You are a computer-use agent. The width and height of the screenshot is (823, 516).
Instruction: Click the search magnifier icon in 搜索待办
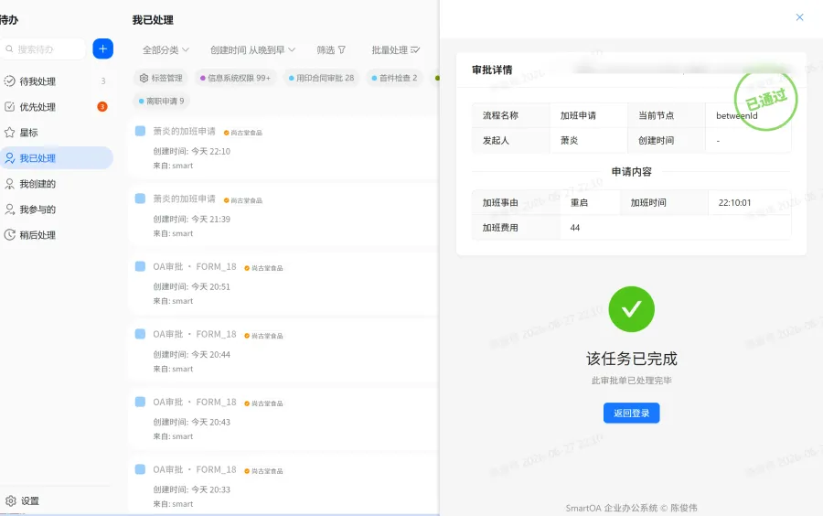point(9,49)
